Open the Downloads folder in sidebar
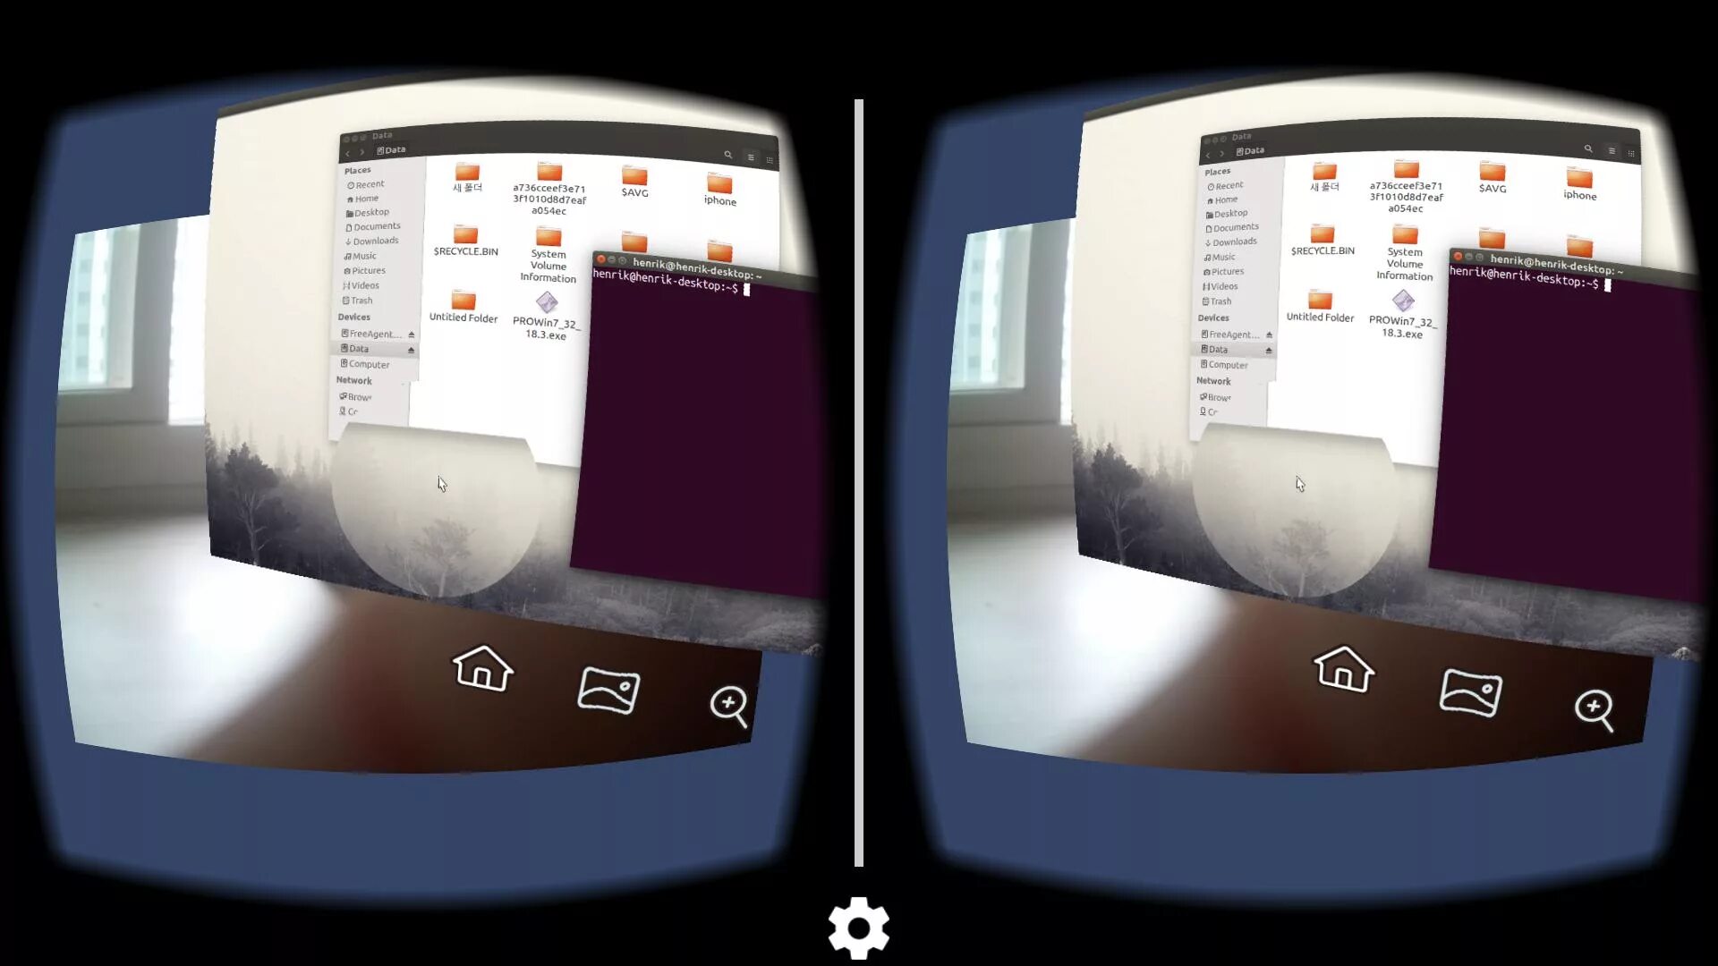This screenshot has height=966, width=1718. (x=371, y=241)
